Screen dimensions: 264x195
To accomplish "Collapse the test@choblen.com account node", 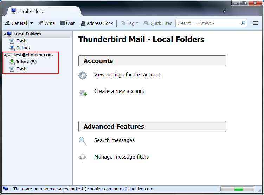I will 5,55.
